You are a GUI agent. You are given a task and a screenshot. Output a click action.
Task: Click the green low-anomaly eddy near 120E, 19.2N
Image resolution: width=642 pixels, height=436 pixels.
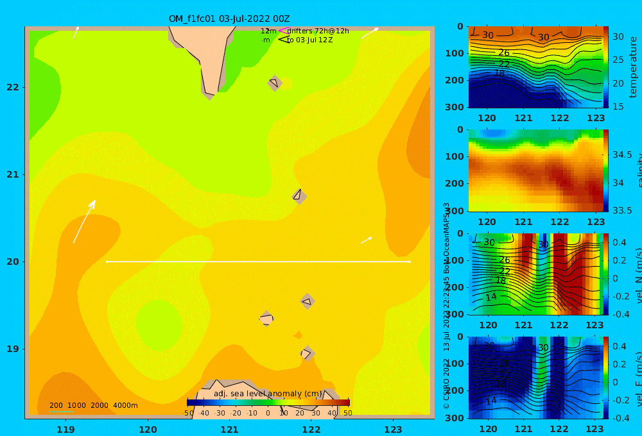159,325
